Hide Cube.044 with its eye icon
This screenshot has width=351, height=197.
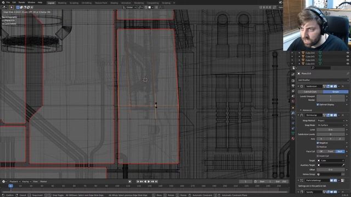(x=348, y=53)
